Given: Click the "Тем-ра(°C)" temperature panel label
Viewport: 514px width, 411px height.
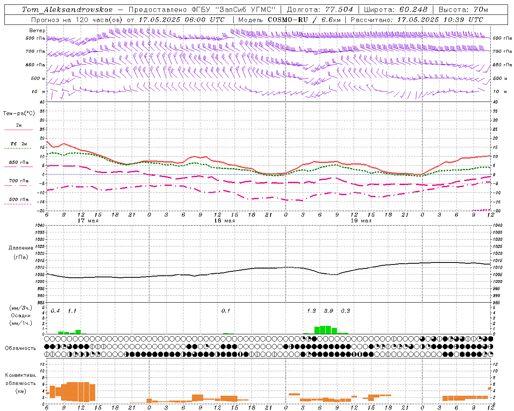Looking at the screenshot, I should coord(19,114).
